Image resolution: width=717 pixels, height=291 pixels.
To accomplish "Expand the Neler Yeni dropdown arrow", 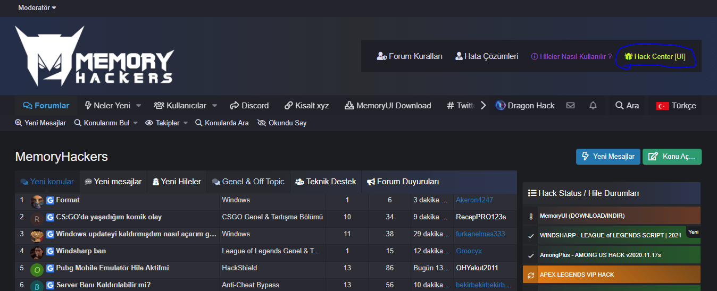I will coord(138,105).
